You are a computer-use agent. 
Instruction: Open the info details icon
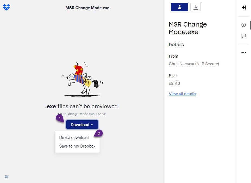click(243, 25)
